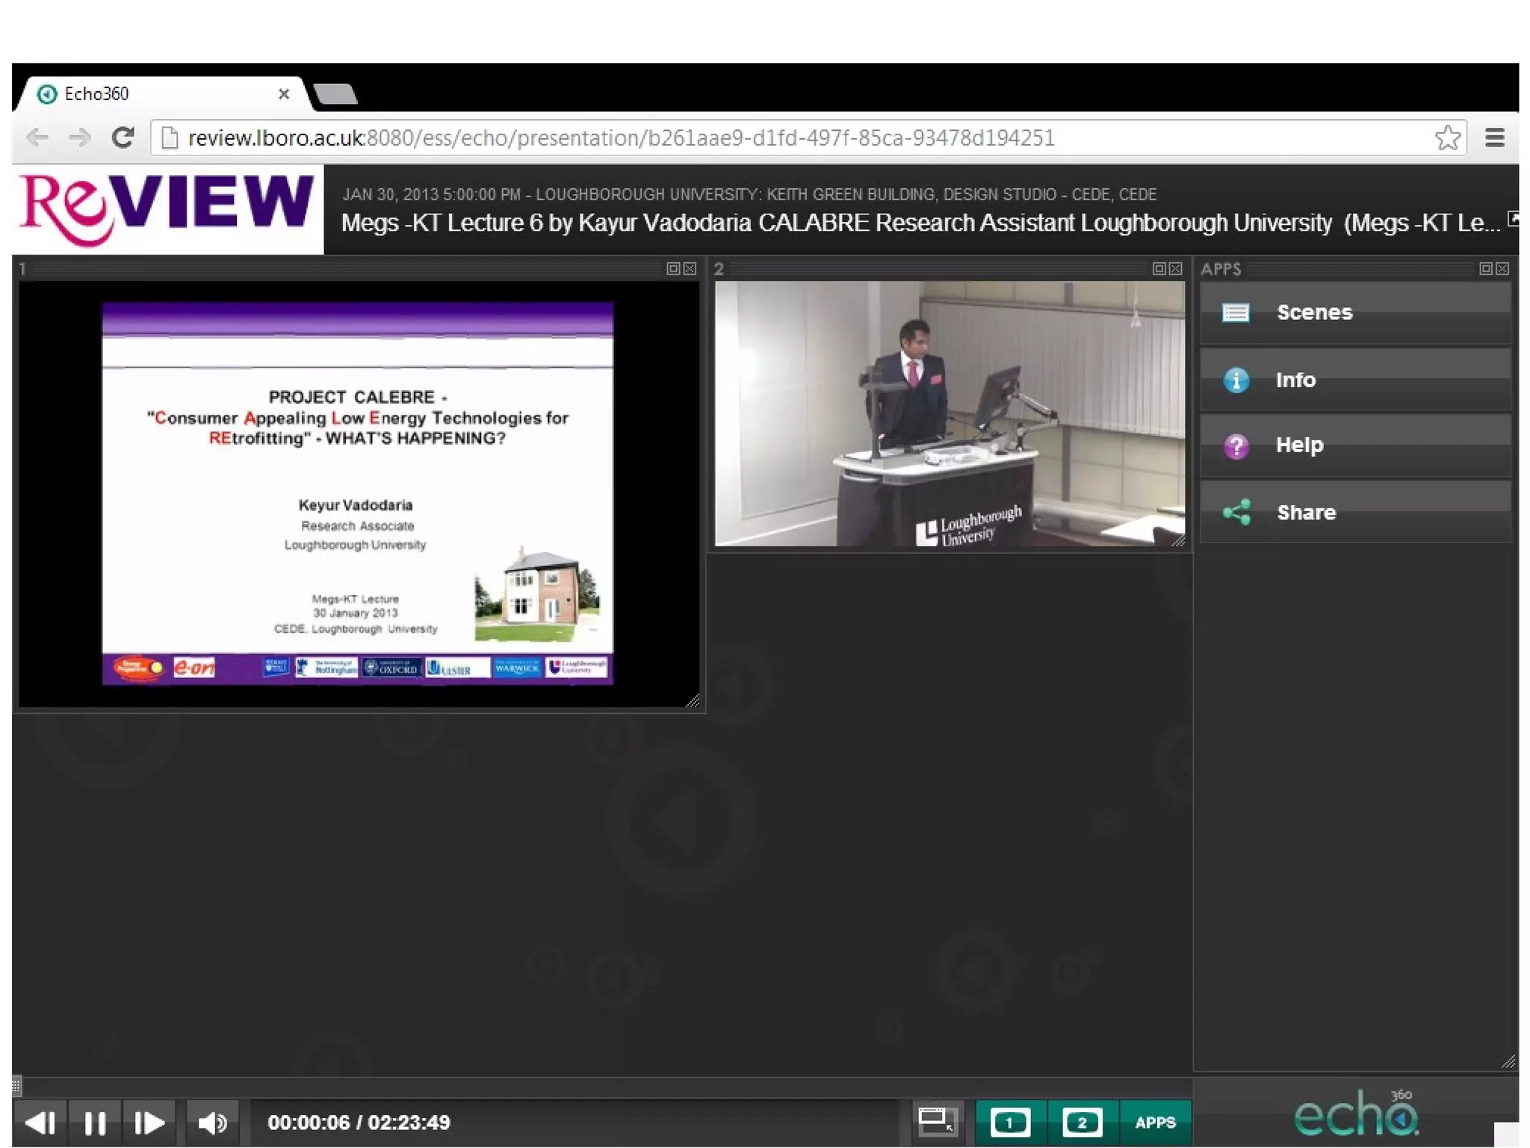The image size is (1530, 1148).
Task: Toggle display panel 2 visibility
Action: pyautogui.click(x=1082, y=1122)
